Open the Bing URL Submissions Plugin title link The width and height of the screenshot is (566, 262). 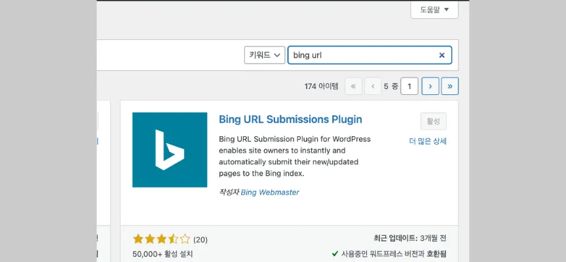[290, 119]
